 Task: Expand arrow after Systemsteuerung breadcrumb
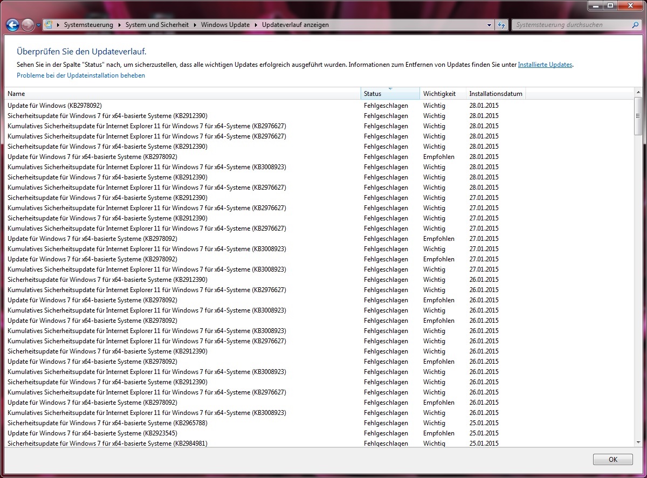[119, 25]
